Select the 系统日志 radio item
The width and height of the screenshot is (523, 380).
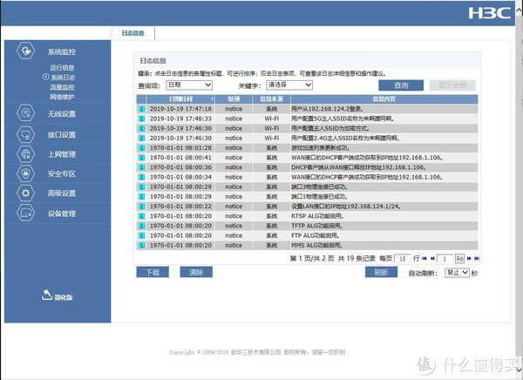click(x=44, y=78)
